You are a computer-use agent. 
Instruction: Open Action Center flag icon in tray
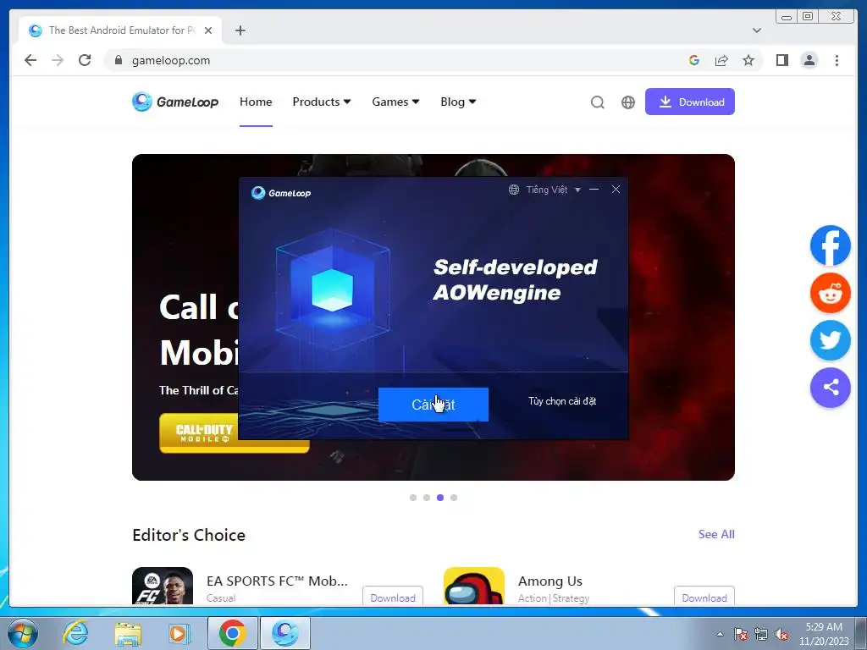(741, 635)
